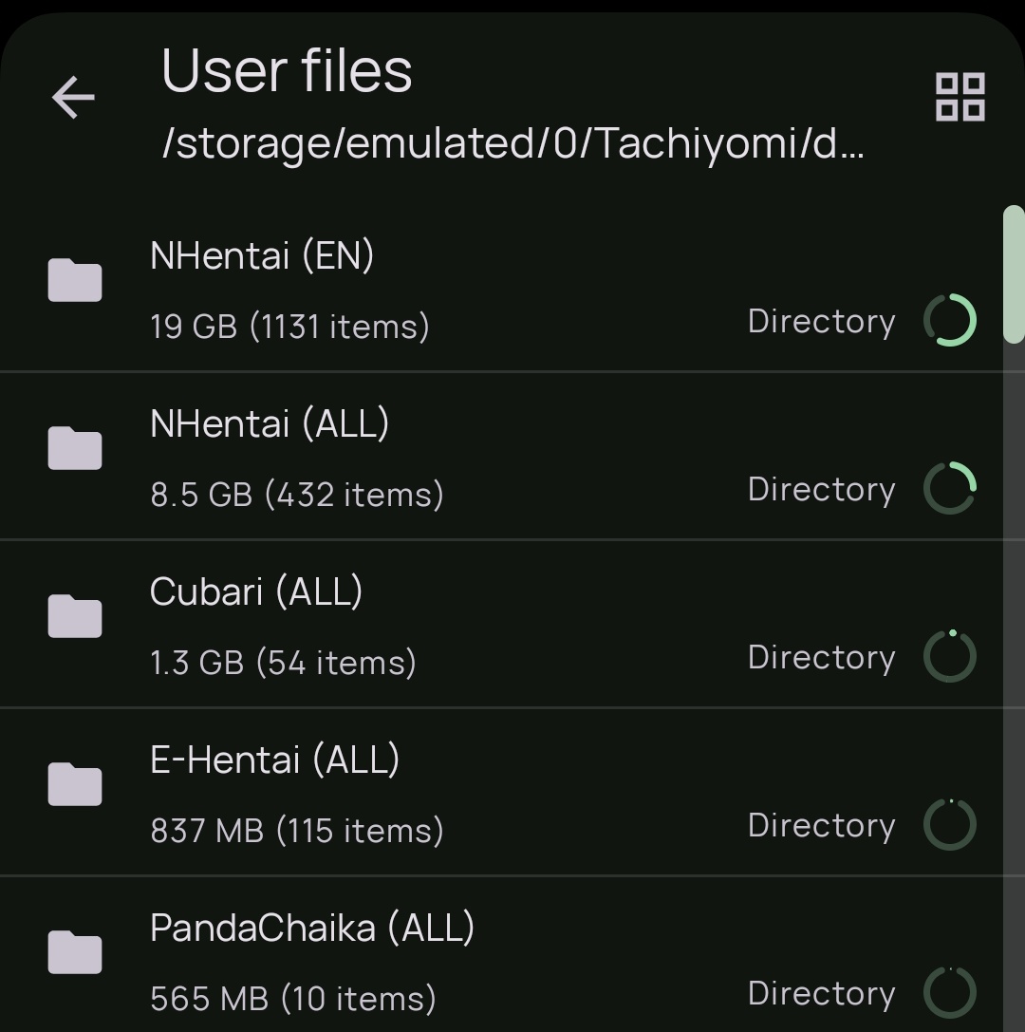Click Directory label in 8.5 GB row
Image resolution: width=1025 pixels, height=1032 pixels.
click(x=822, y=490)
